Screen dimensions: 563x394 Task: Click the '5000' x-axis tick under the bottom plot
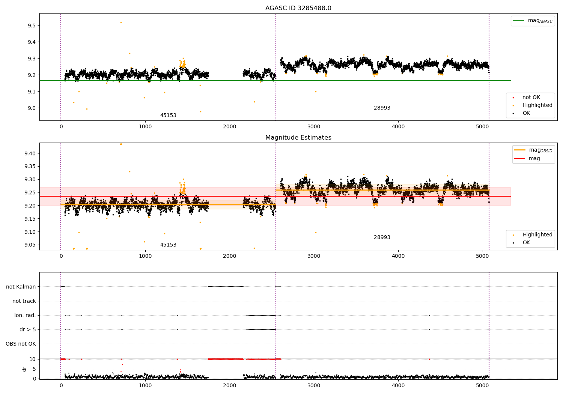point(482,385)
